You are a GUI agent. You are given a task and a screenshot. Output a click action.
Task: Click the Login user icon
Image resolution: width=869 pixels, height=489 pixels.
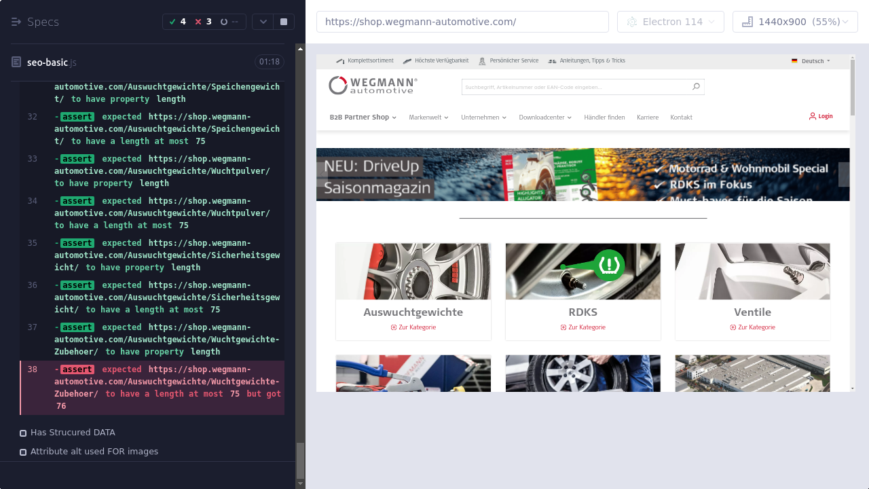click(812, 116)
